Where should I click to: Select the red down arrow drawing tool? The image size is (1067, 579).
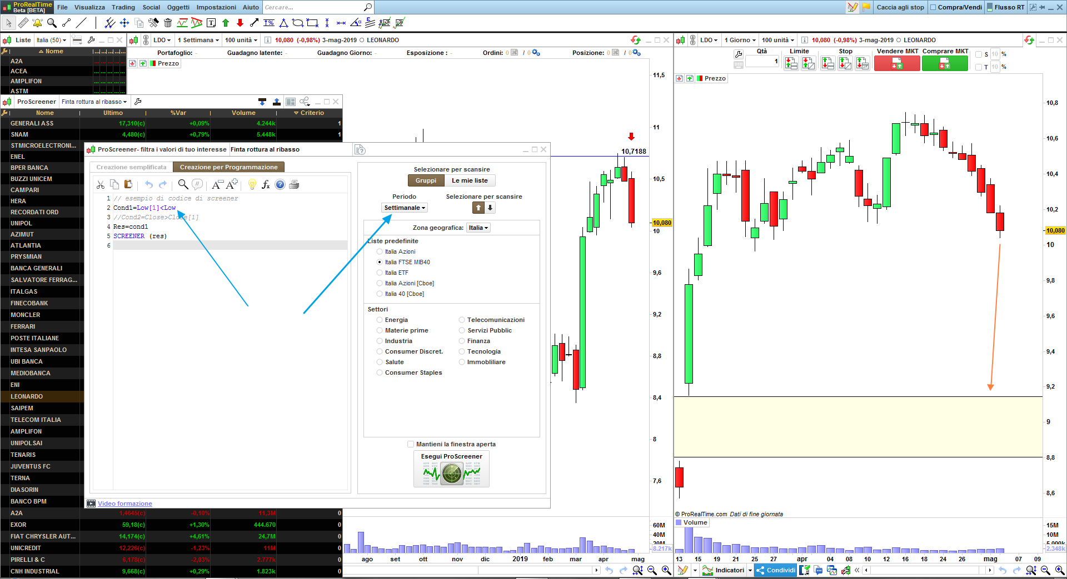click(x=240, y=23)
